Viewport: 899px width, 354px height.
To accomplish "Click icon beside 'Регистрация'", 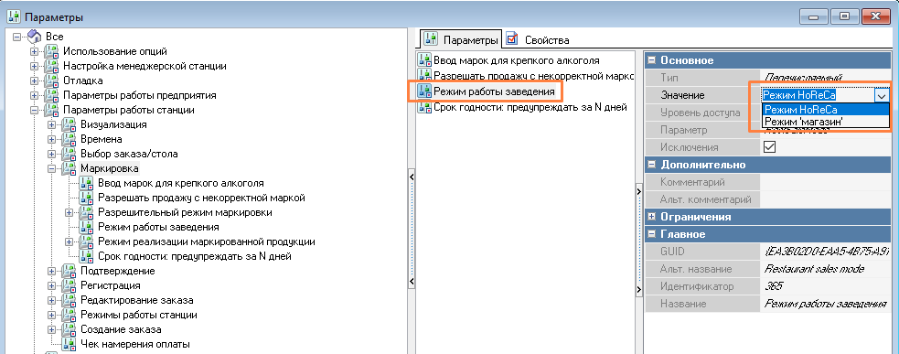I will pos(70,285).
